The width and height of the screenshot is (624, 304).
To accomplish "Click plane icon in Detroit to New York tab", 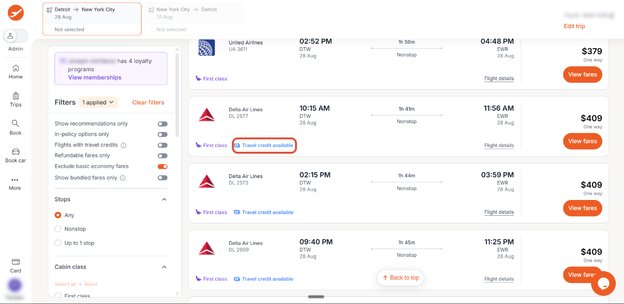I will pos(49,10).
